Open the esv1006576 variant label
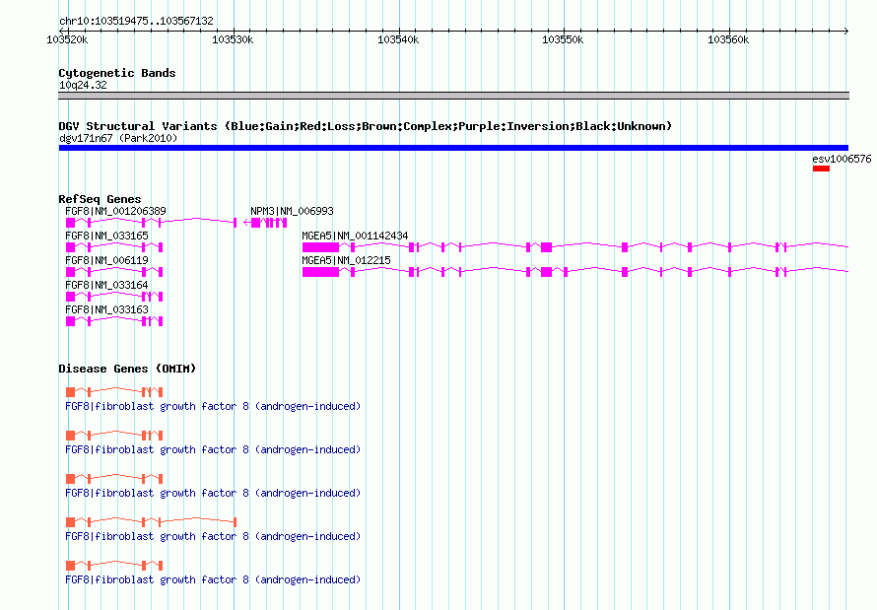This screenshot has width=877, height=610. click(x=842, y=159)
